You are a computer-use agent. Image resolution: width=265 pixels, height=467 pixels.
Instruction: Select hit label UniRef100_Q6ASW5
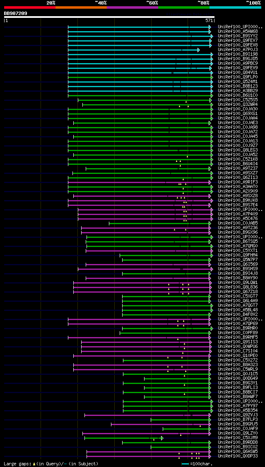[x=238, y=452]
